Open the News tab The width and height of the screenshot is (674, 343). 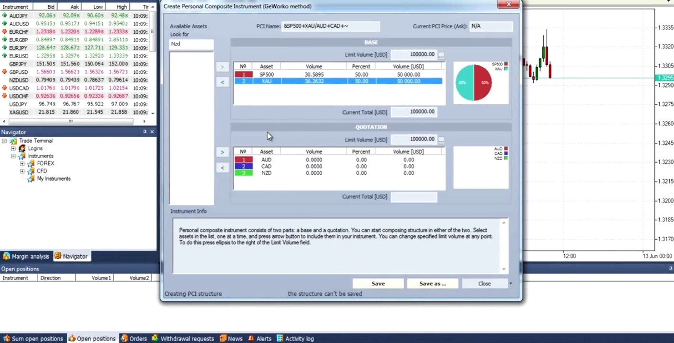pos(231,339)
